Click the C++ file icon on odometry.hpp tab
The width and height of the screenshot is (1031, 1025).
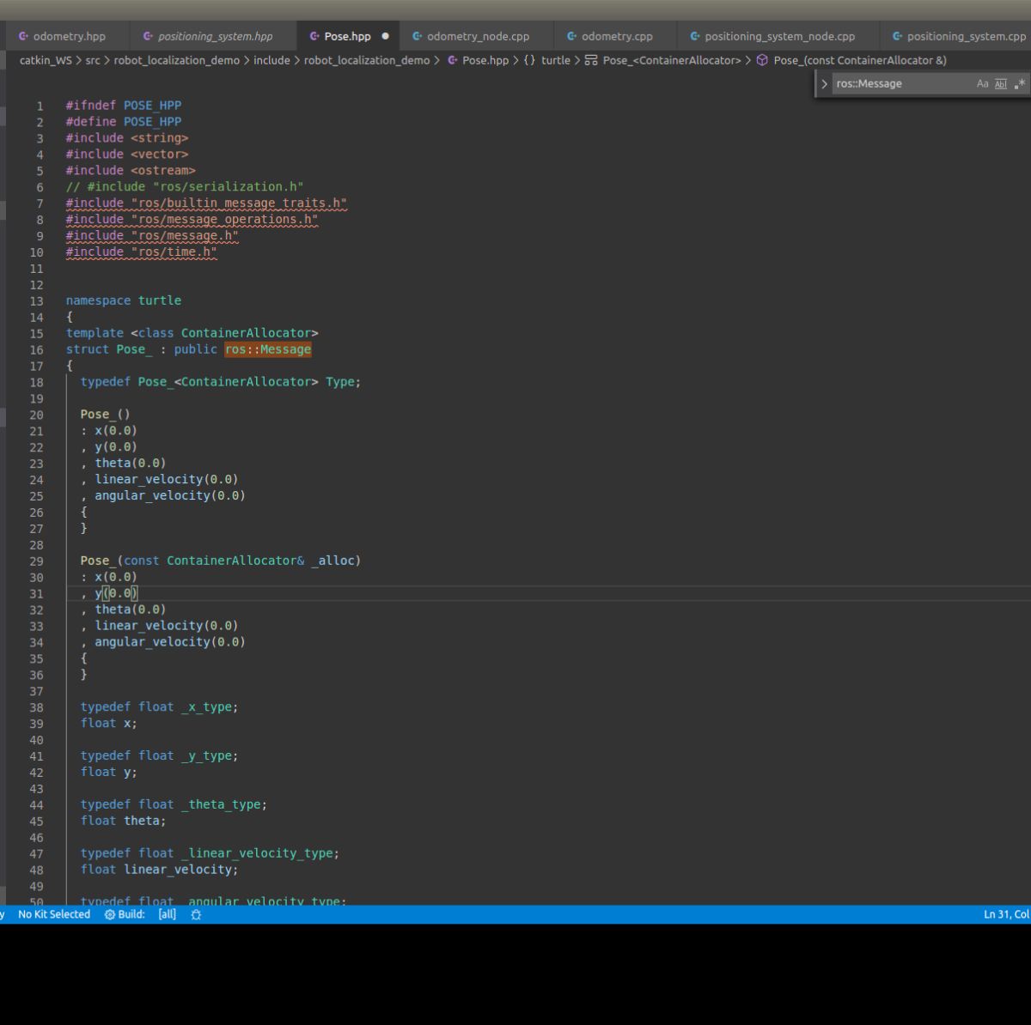point(23,36)
